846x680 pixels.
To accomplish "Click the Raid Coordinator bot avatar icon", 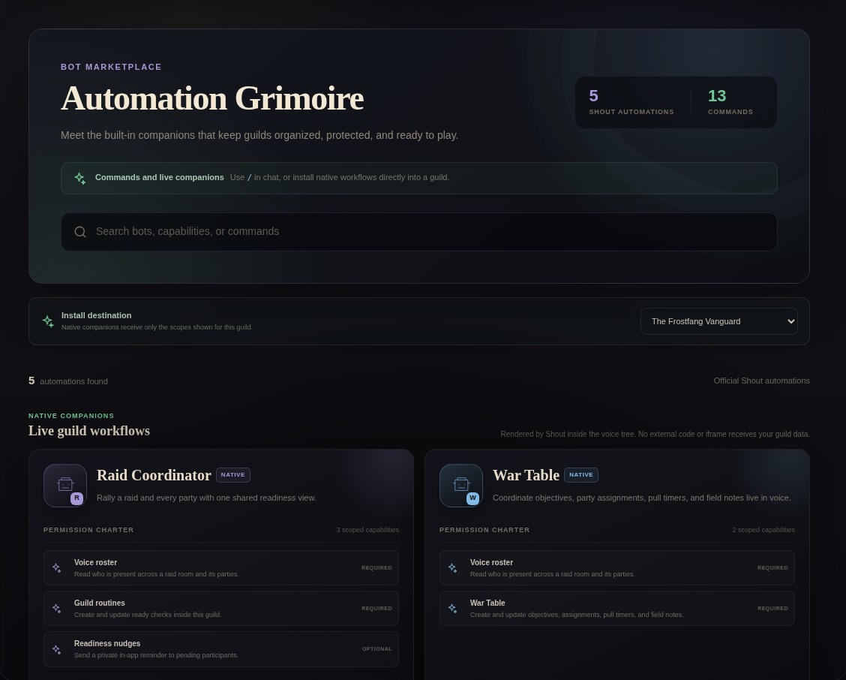I will [x=65, y=486].
